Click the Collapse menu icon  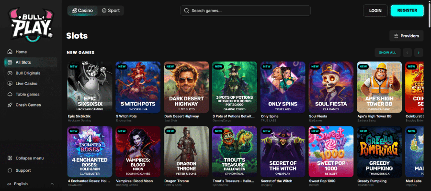click(10, 158)
